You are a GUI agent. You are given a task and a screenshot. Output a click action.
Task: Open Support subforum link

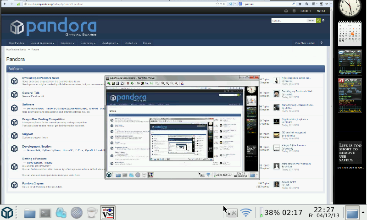click(28, 134)
